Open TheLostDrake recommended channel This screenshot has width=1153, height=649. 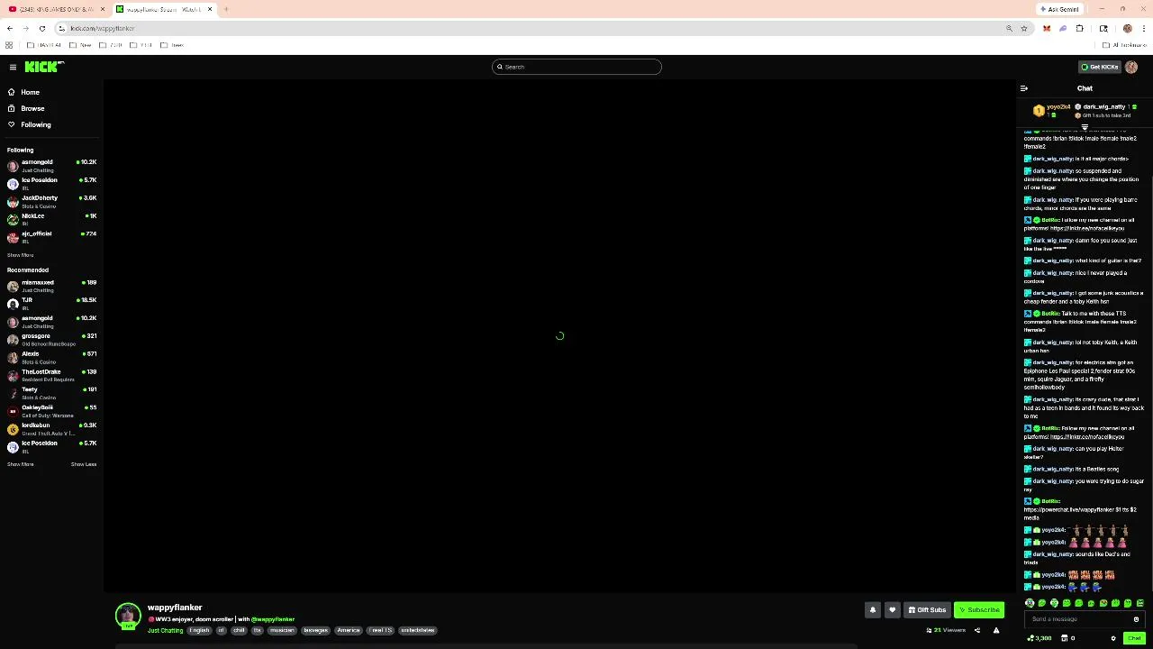[x=51, y=375]
